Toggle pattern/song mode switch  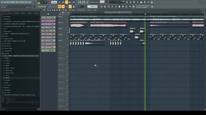[39, 2]
